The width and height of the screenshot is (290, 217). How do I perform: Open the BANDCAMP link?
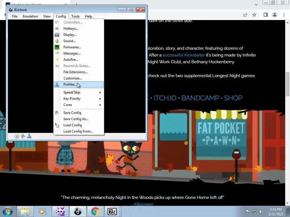click(200, 98)
